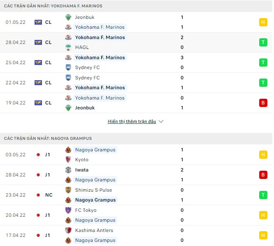Image resolution: width=274 pixels, height=246 pixels.
Task: Open Nagoya Grampus team link on 03.05.22
Action: [x=95, y=150]
